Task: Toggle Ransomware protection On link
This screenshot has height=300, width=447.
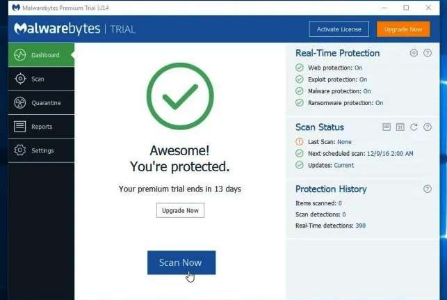Action: click(x=379, y=103)
